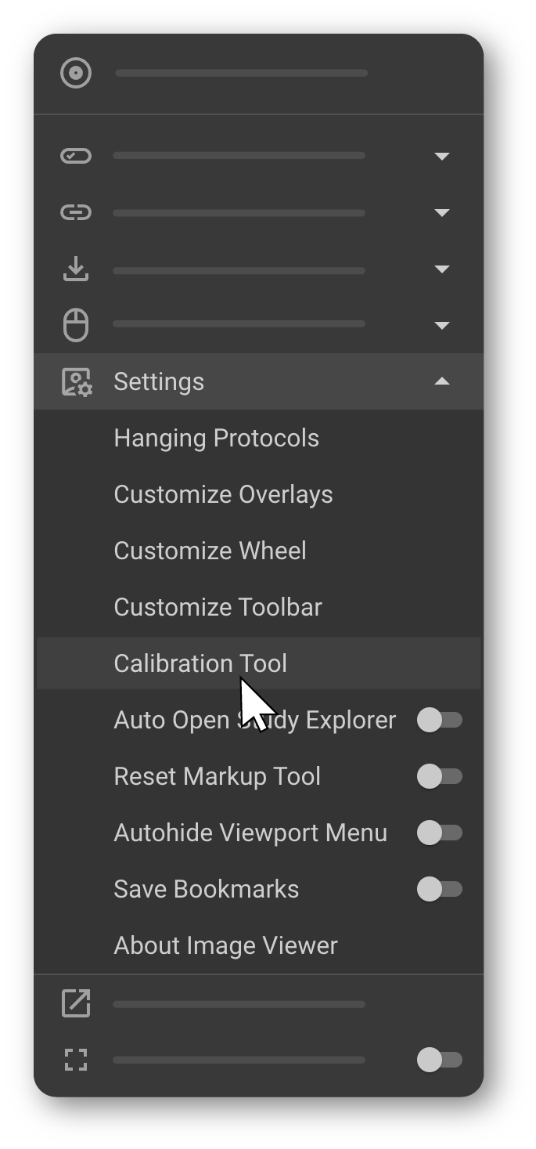
Task: Click the download arrow icon
Action: [76, 269]
